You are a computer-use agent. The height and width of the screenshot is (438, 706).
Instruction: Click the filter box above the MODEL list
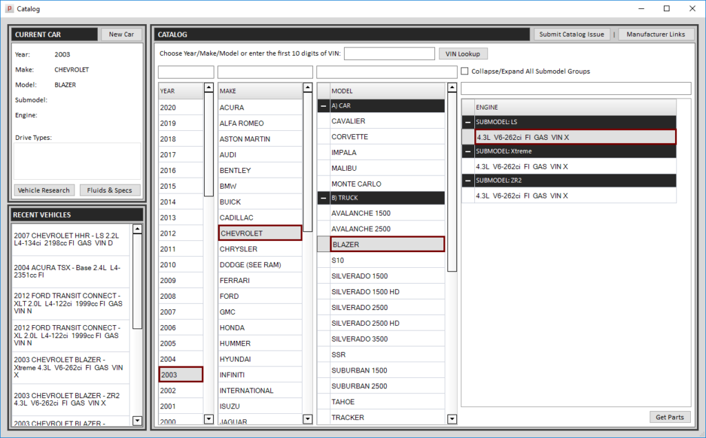[x=387, y=72]
